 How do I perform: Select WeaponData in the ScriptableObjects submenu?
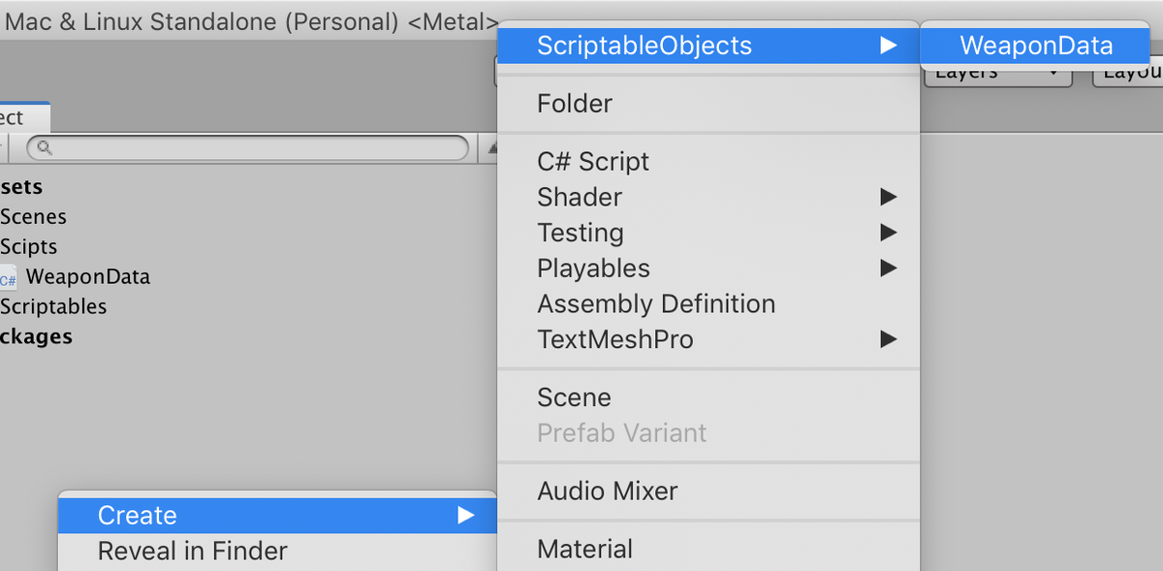pos(1036,45)
